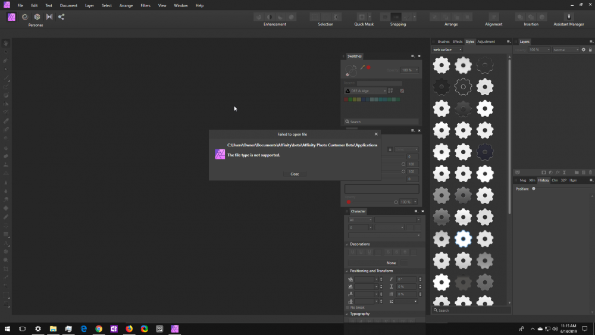Collapse the Positioning and Transform section
Image resolution: width=595 pixels, height=335 pixels.
click(347, 271)
